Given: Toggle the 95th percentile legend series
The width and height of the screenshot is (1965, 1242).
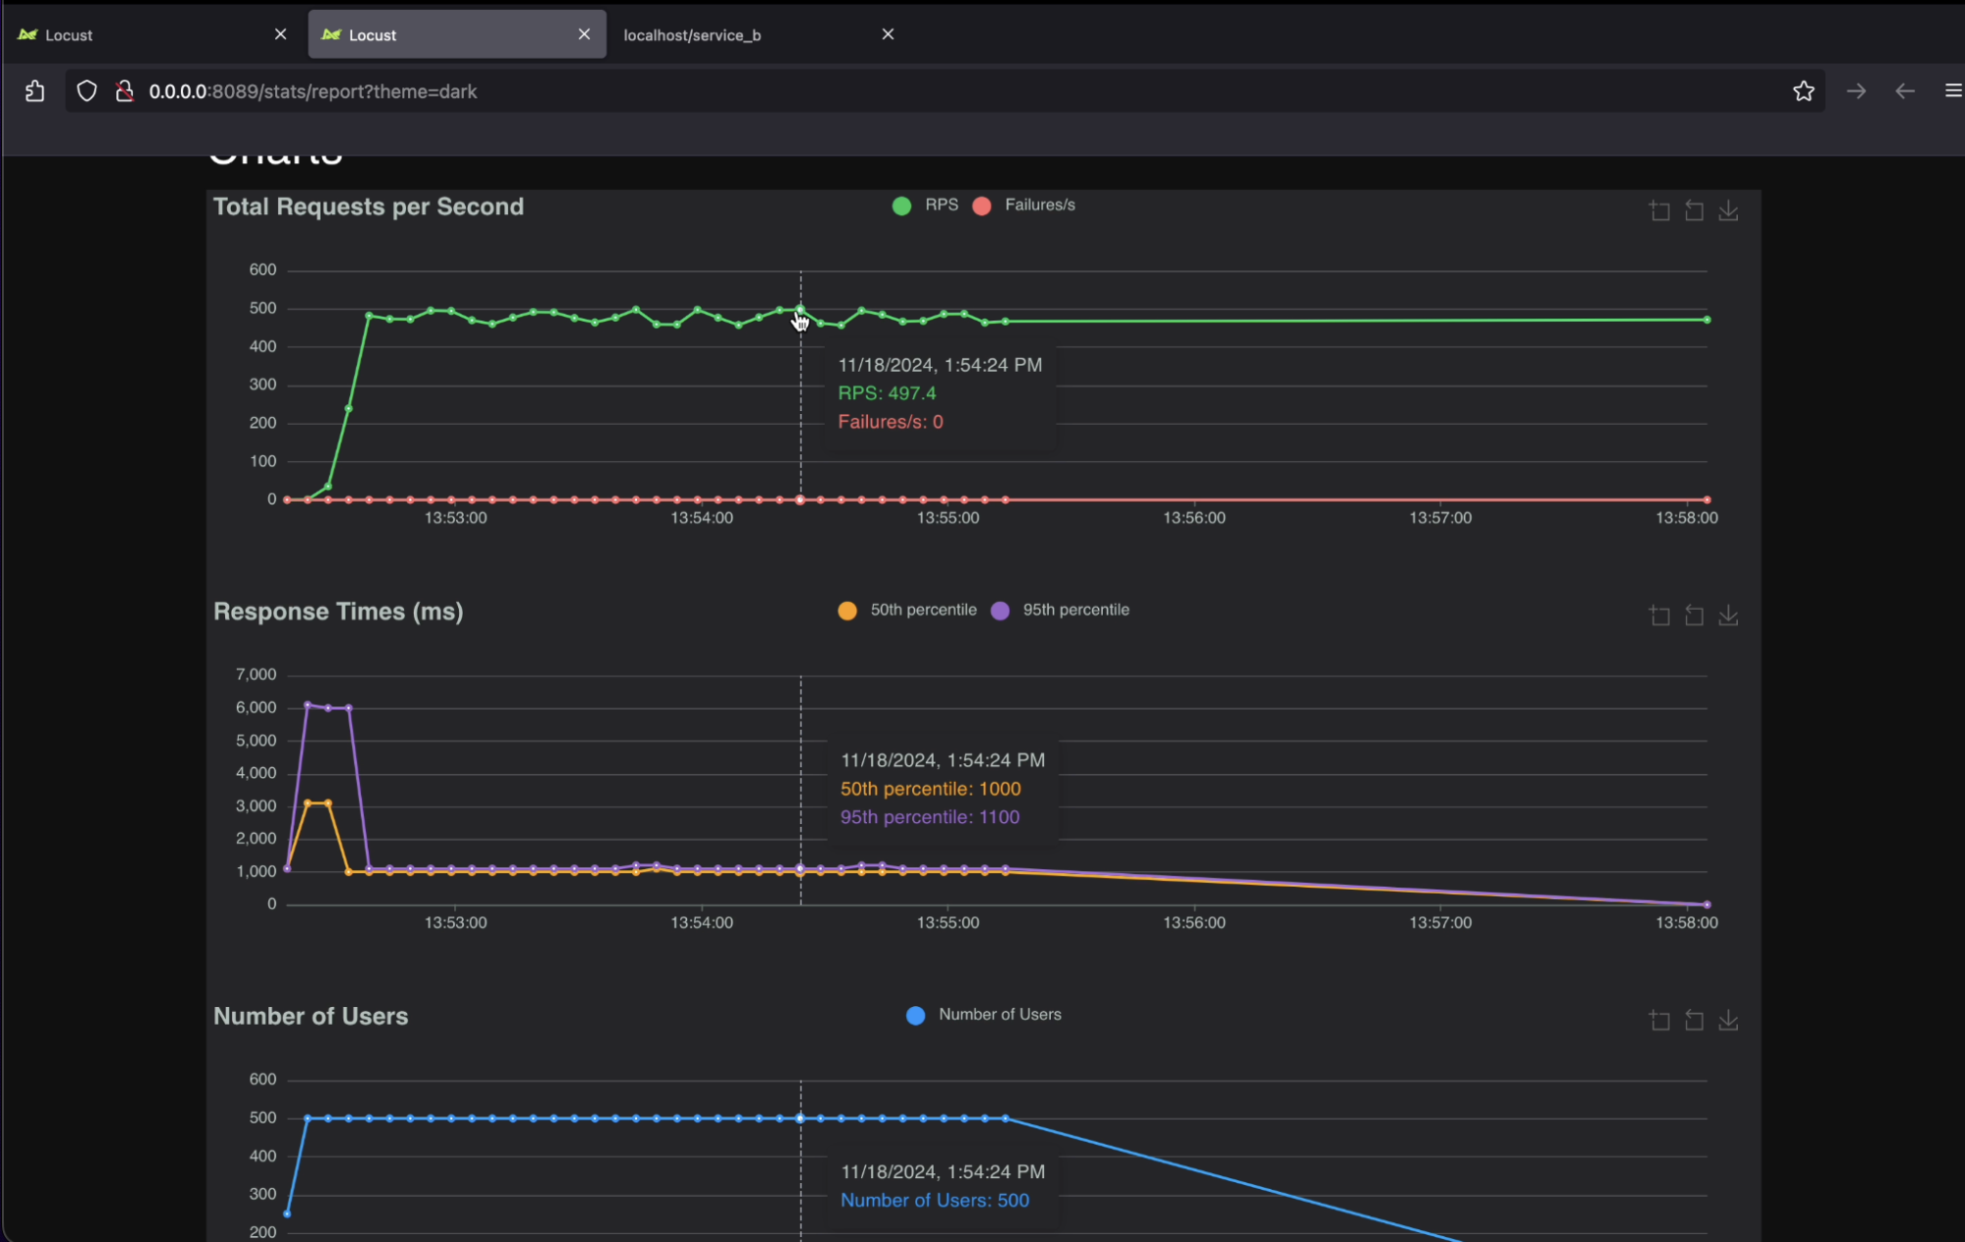Looking at the screenshot, I should pos(1061,611).
